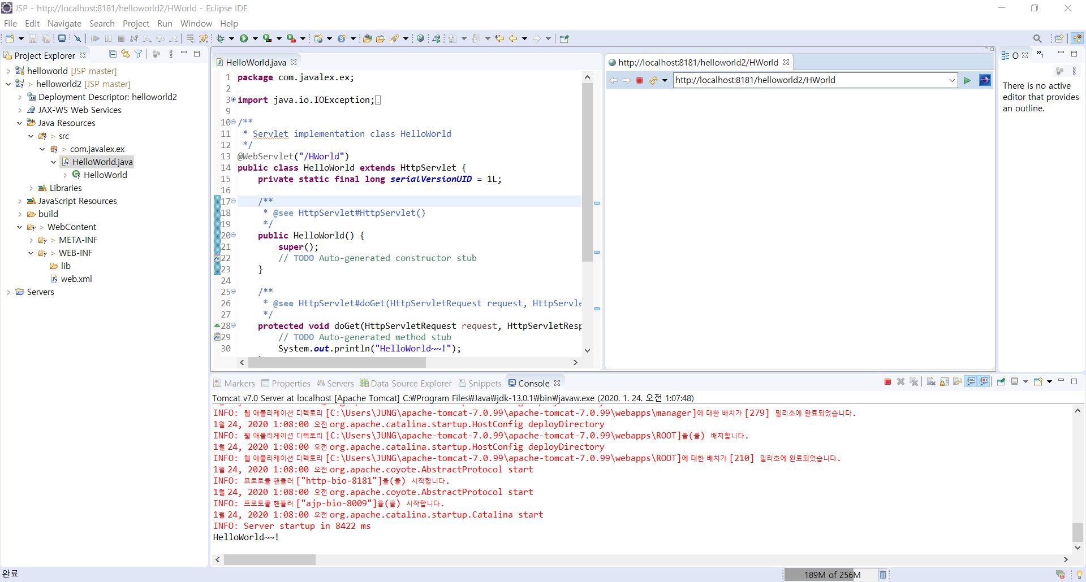Click the heap status 189M of 256M

tap(830, 575)
